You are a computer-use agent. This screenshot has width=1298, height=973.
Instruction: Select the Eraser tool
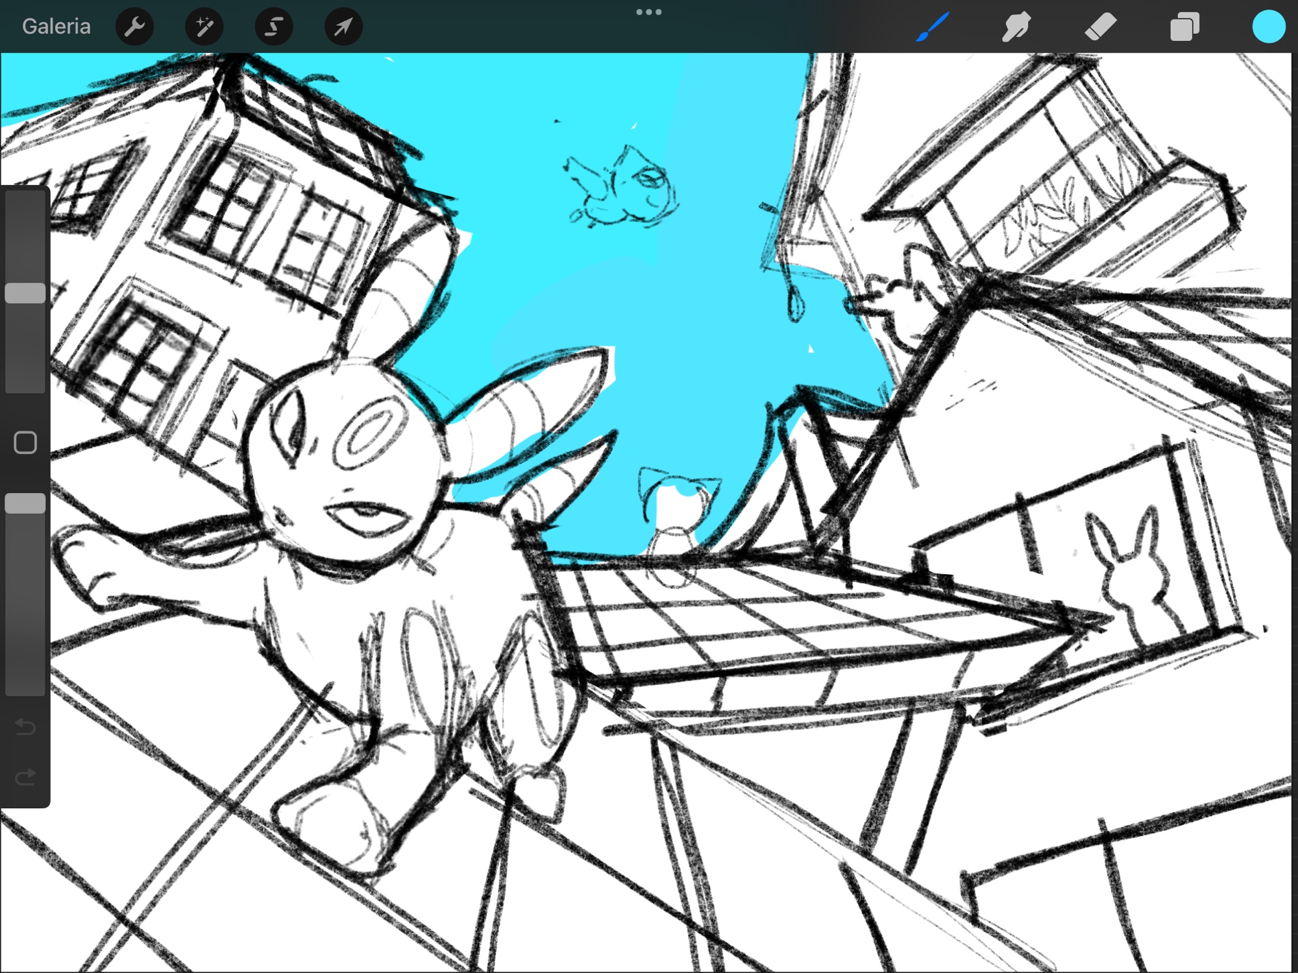coord(1100,27)
